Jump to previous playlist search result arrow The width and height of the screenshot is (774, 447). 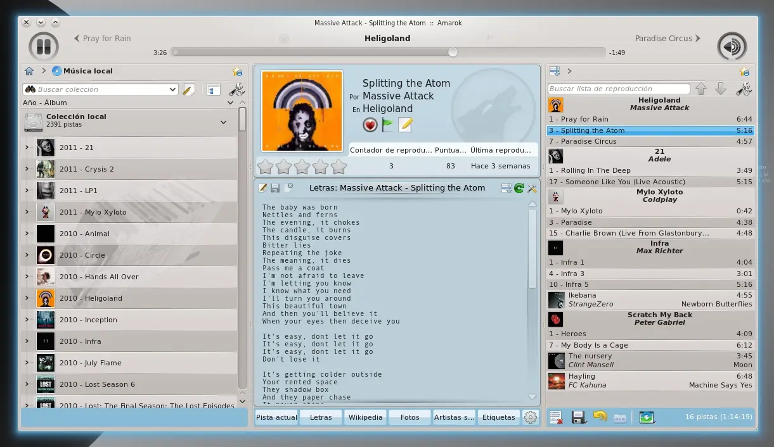click(x=700, y=89)
